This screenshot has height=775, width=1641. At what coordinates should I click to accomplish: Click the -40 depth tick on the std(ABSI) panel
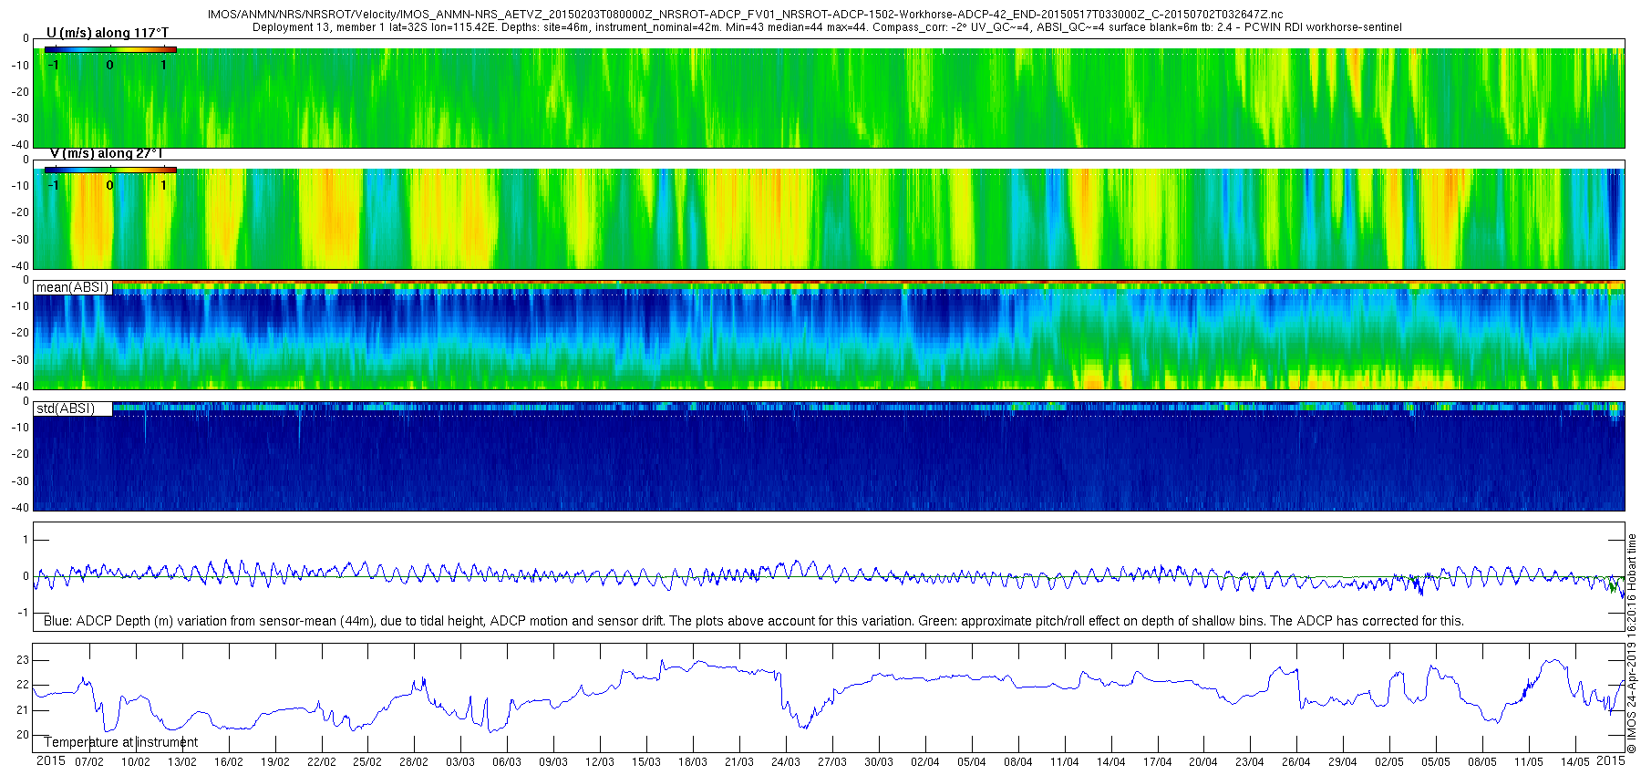pos(20,508)
